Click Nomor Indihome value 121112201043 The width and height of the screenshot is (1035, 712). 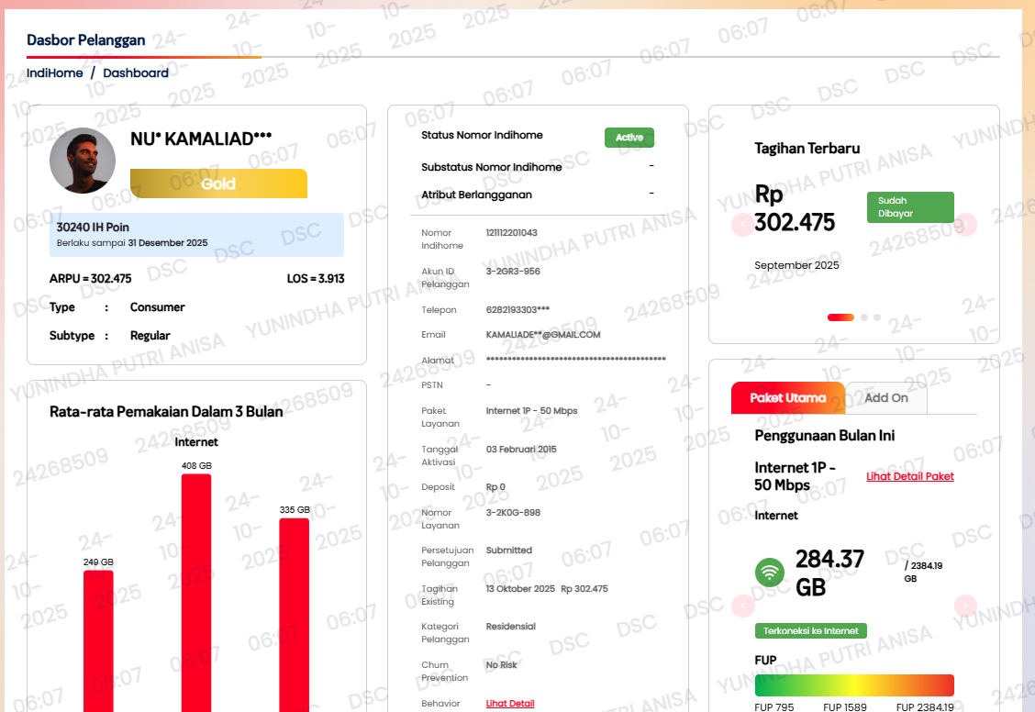pyautogui.click(x=512, y=233)
